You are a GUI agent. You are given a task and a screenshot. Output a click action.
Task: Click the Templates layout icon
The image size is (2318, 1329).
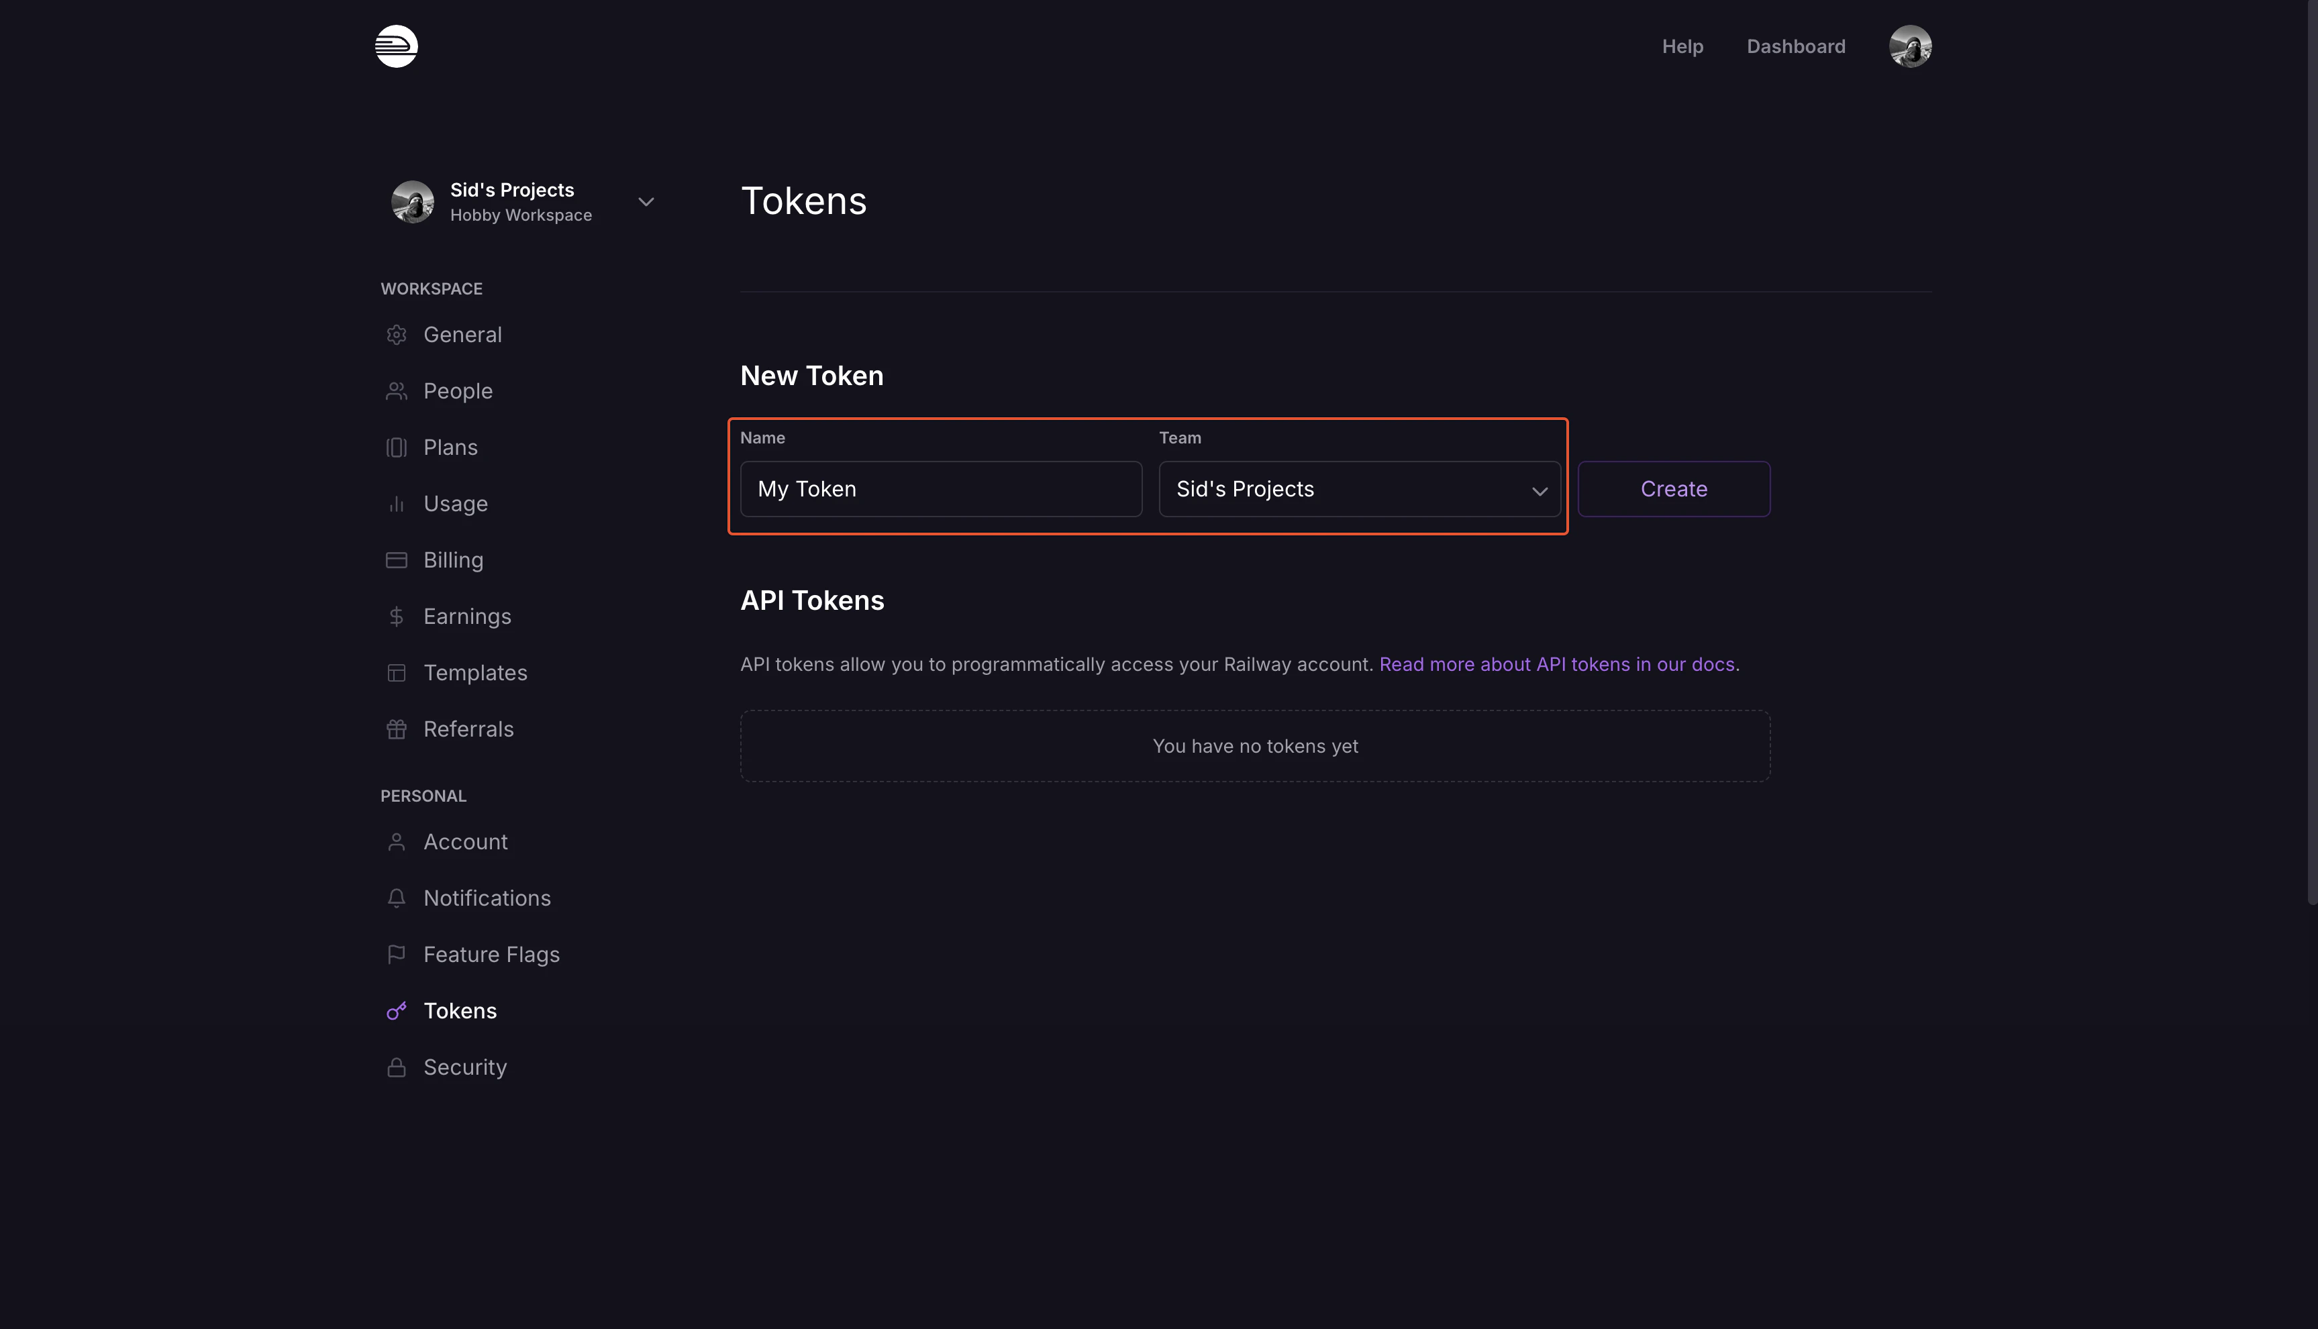tap(396, 673)
